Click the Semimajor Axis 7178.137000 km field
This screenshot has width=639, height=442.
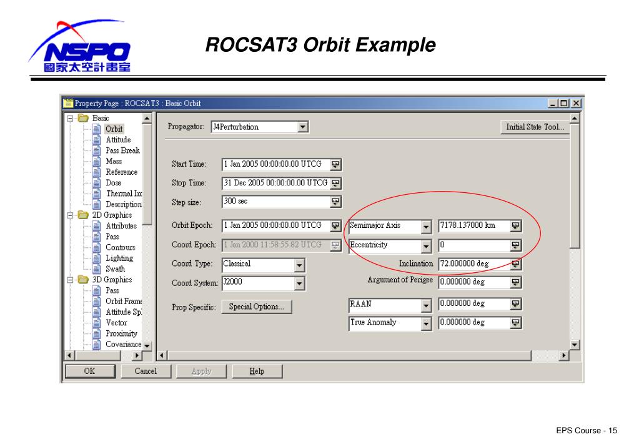475,226
